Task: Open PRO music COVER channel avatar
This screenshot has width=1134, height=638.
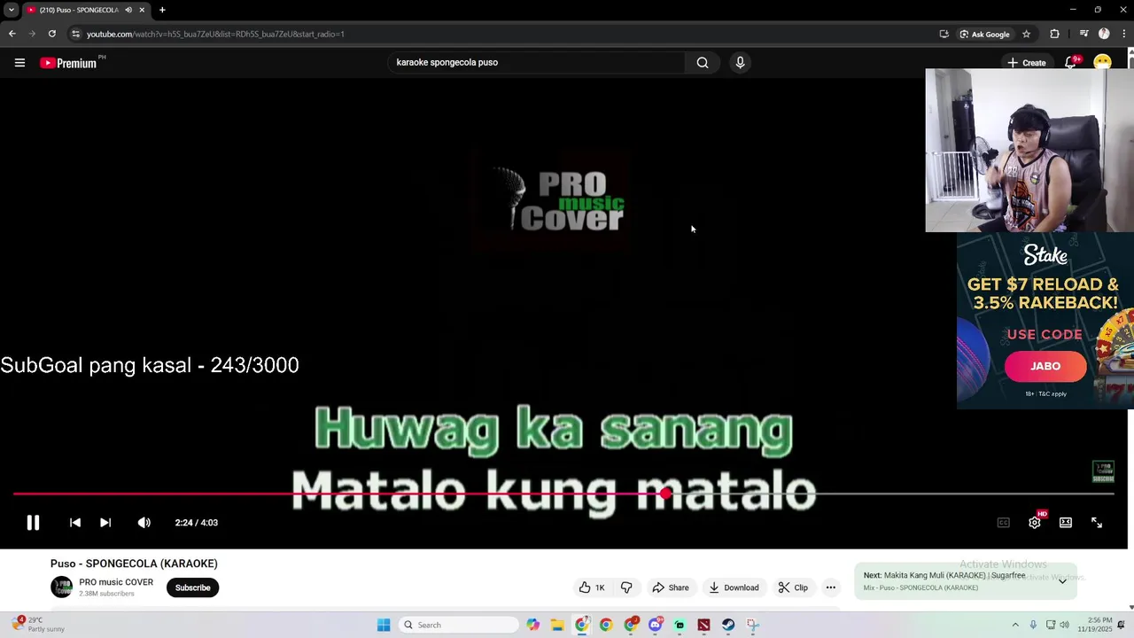Action: 61,587
